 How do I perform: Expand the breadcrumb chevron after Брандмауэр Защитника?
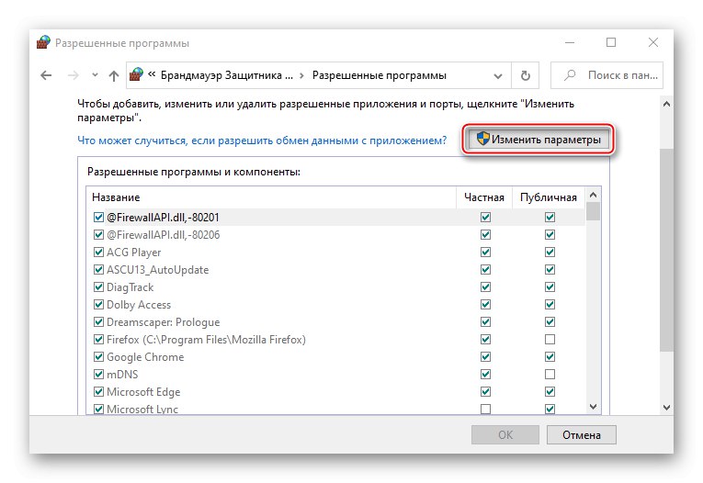301,75
